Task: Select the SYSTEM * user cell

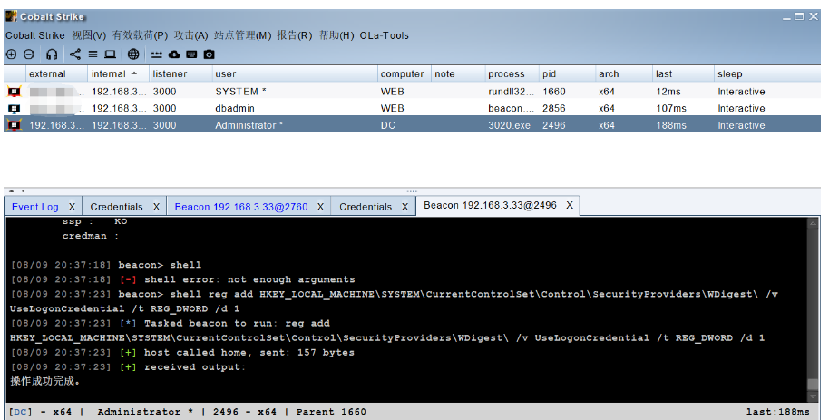Action: coord(295,92)
